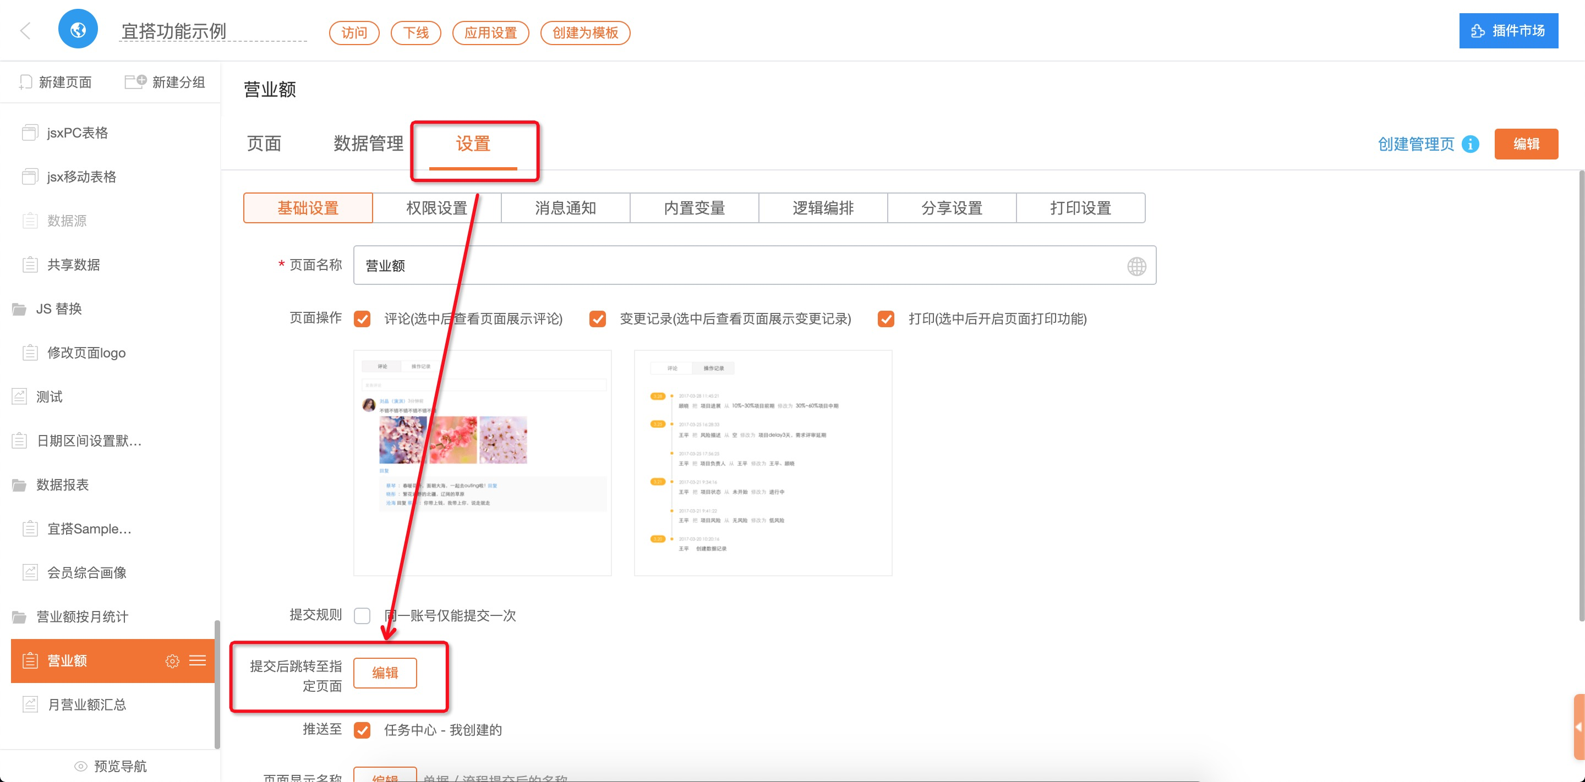Click the globe icon in page name field
The image size is (1585, 782).
tap(1136, 266)
